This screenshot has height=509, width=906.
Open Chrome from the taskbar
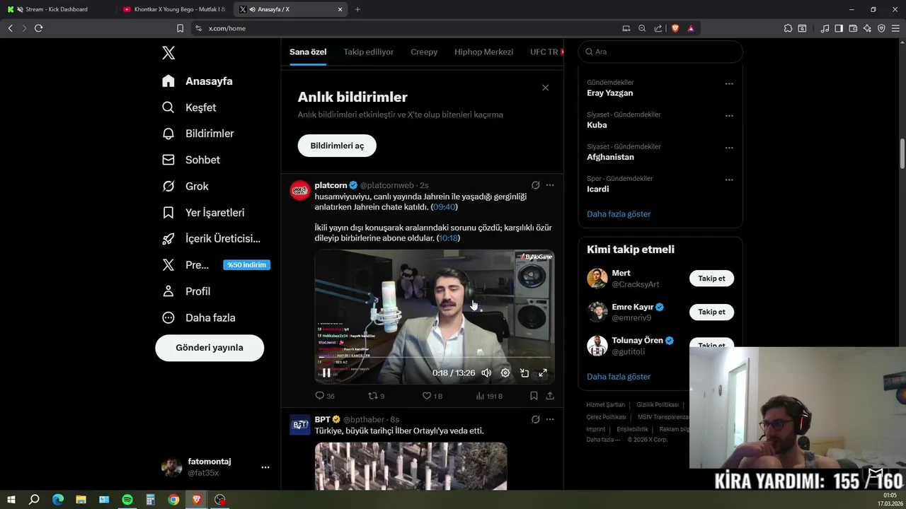tap(173, 500)
